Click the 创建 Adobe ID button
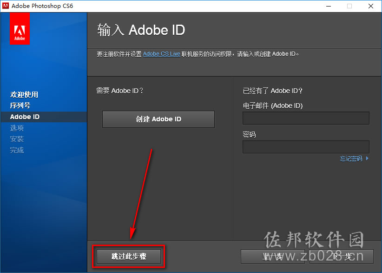The width and height of the screenshot is (382, 273). tap(158, 119)
